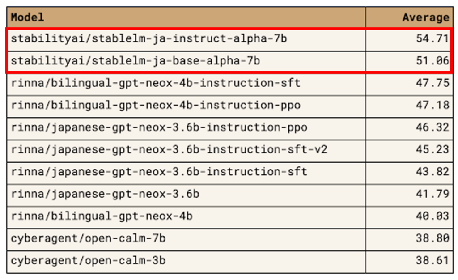
Task: Click the Model column header
Action: click(27, 17)
